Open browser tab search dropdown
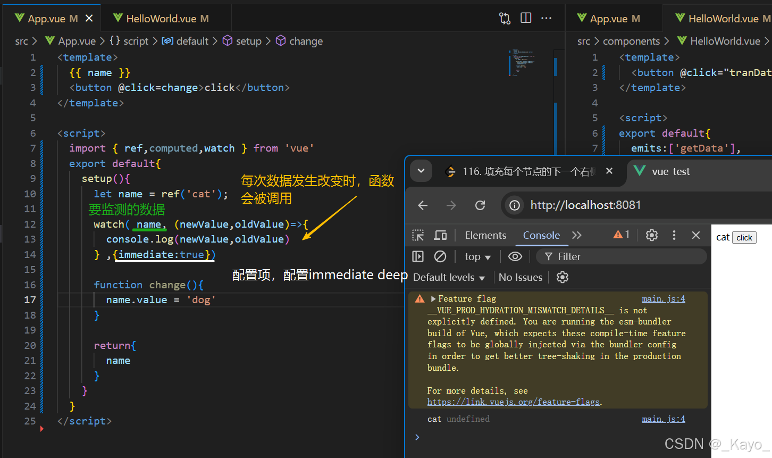Viewport: 772px width, 458px height. coord(421,171)
